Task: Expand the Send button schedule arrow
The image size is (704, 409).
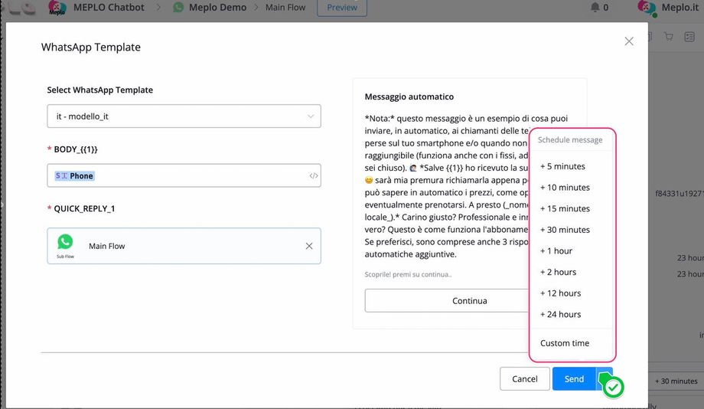Action: pyautogui.click(x=605, y=379)
